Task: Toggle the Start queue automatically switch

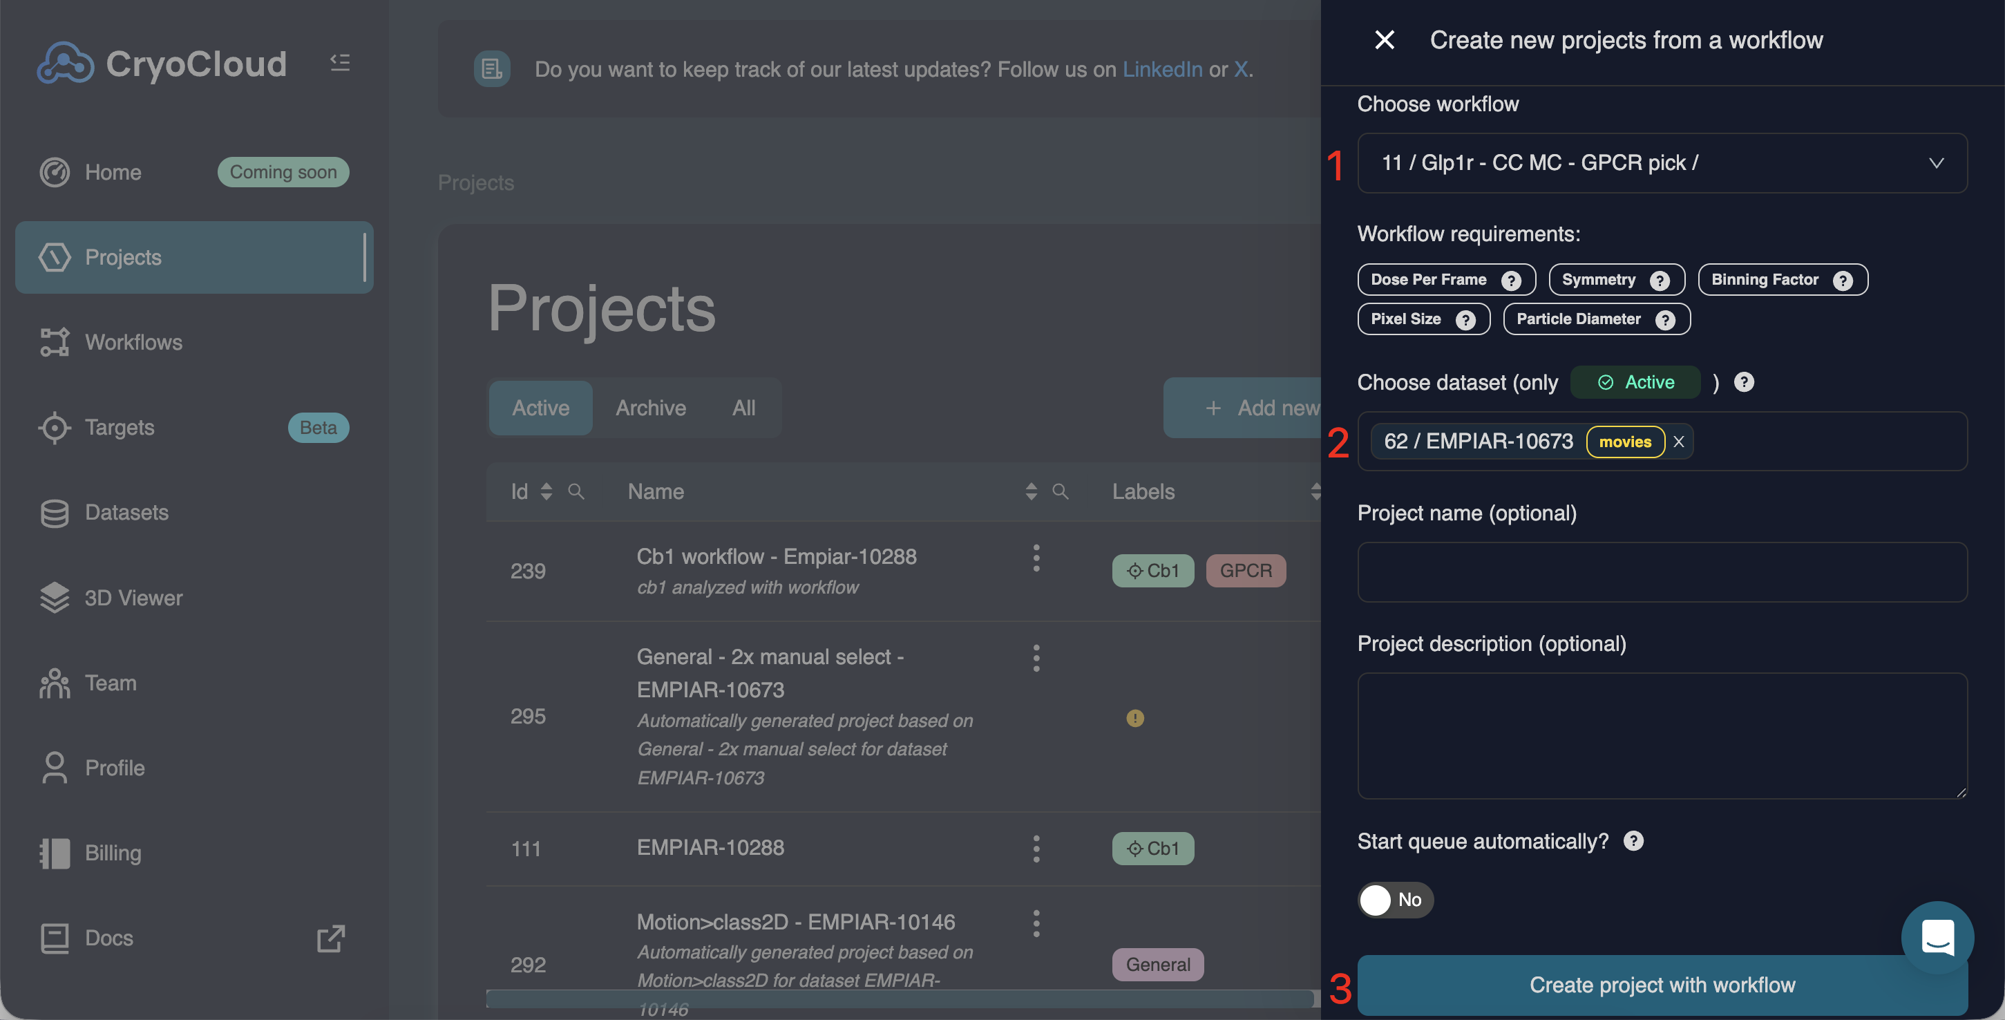Action: pyautogui.click(x=1394, y=899)
